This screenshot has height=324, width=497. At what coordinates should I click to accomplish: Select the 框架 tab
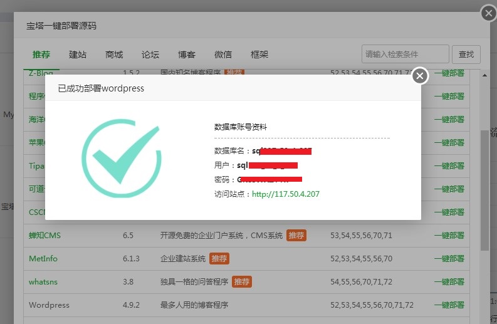pos(259,55)
